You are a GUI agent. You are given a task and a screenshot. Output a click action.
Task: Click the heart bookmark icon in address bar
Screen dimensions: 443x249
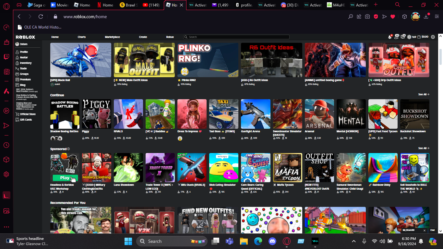coord(393,17)
